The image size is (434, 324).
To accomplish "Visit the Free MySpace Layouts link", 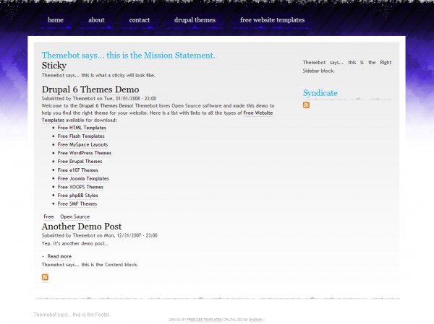I will point(82,144).
